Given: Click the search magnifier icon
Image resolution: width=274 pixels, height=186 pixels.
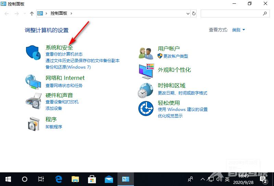Looking at the screenshot, I should (265, 13).
